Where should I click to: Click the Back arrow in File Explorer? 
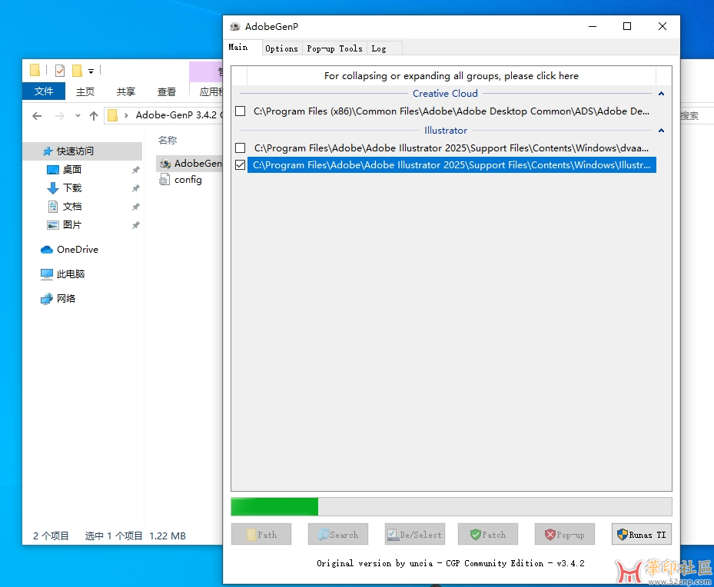coord(37,115)
